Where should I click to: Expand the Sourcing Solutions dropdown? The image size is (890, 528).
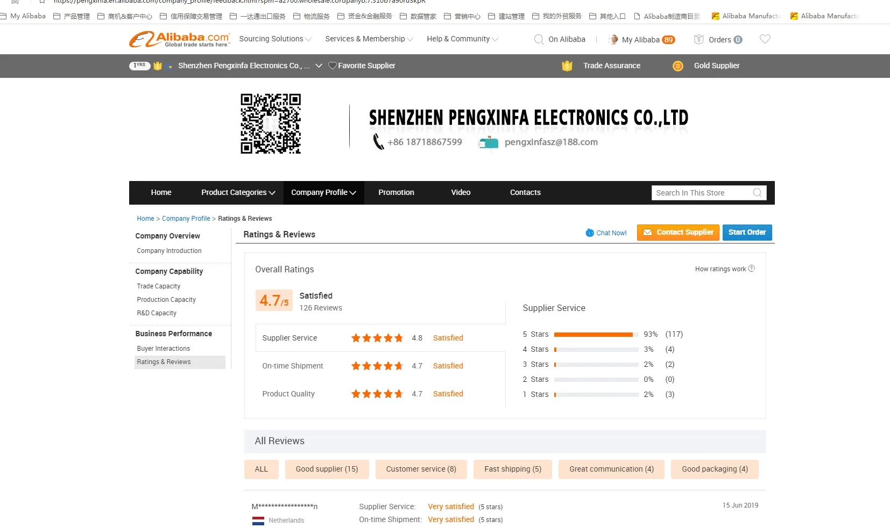pyautogui.click(x=275, y=39)
